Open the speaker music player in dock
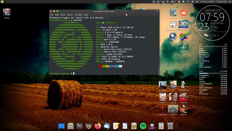Screen dimensions: 232x131 (x=134, y=126)
